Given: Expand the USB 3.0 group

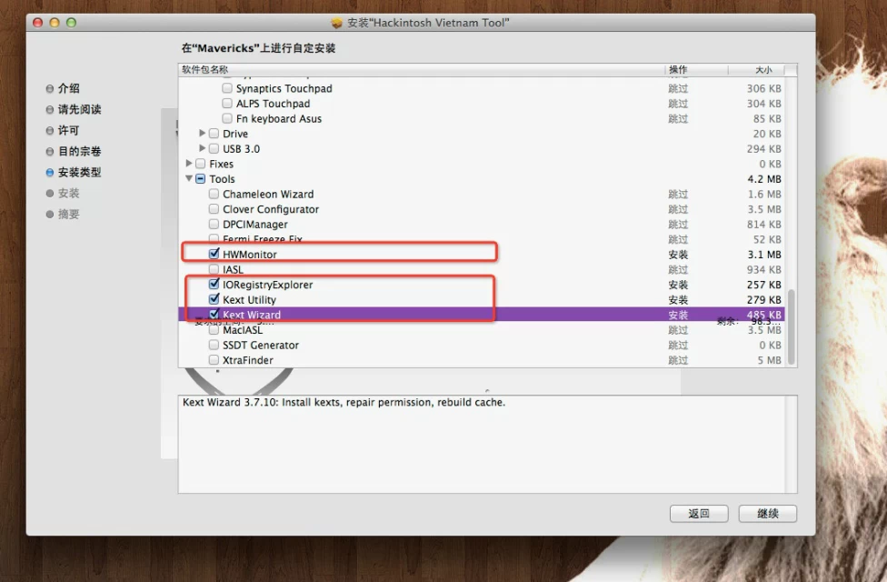Looking at the screenshot, I should [203, 149].
